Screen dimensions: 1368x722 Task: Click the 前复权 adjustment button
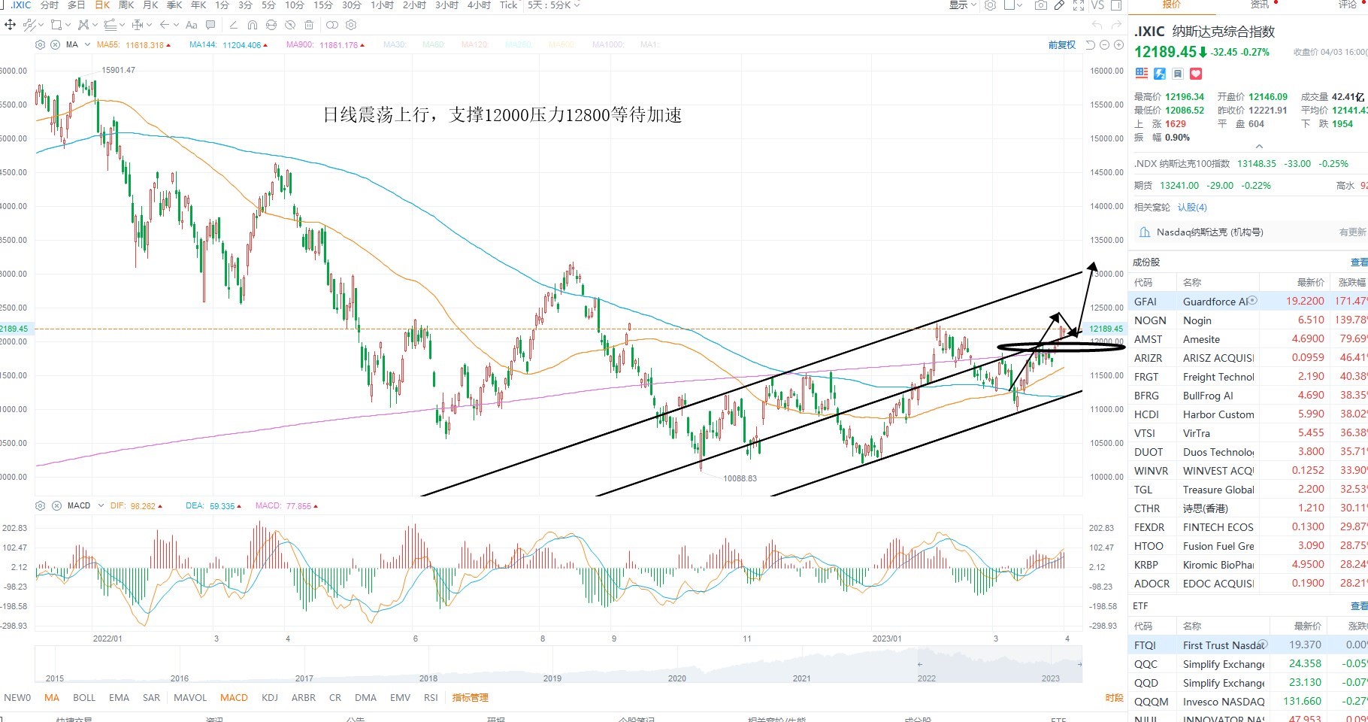tap(1062, 45)
